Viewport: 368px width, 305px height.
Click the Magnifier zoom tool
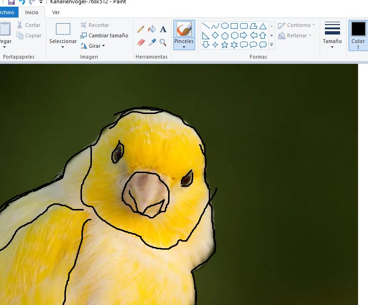[163, 43]
